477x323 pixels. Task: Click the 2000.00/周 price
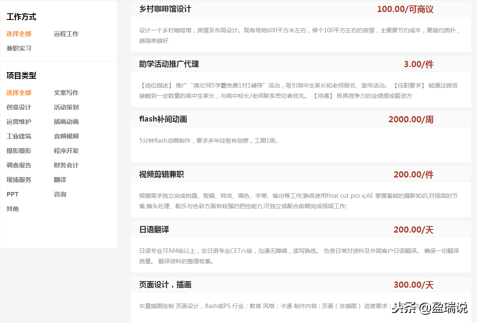pos(411,119)
